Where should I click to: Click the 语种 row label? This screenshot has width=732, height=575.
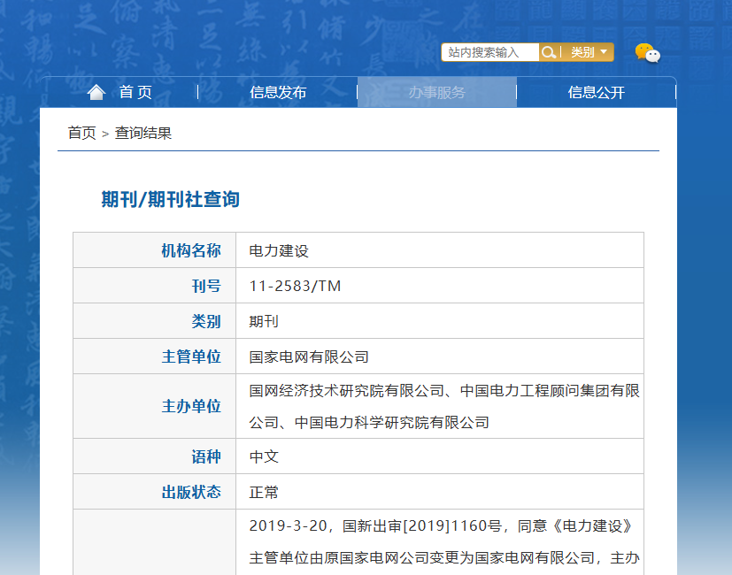pyautogui.click(x=206, y=456)
